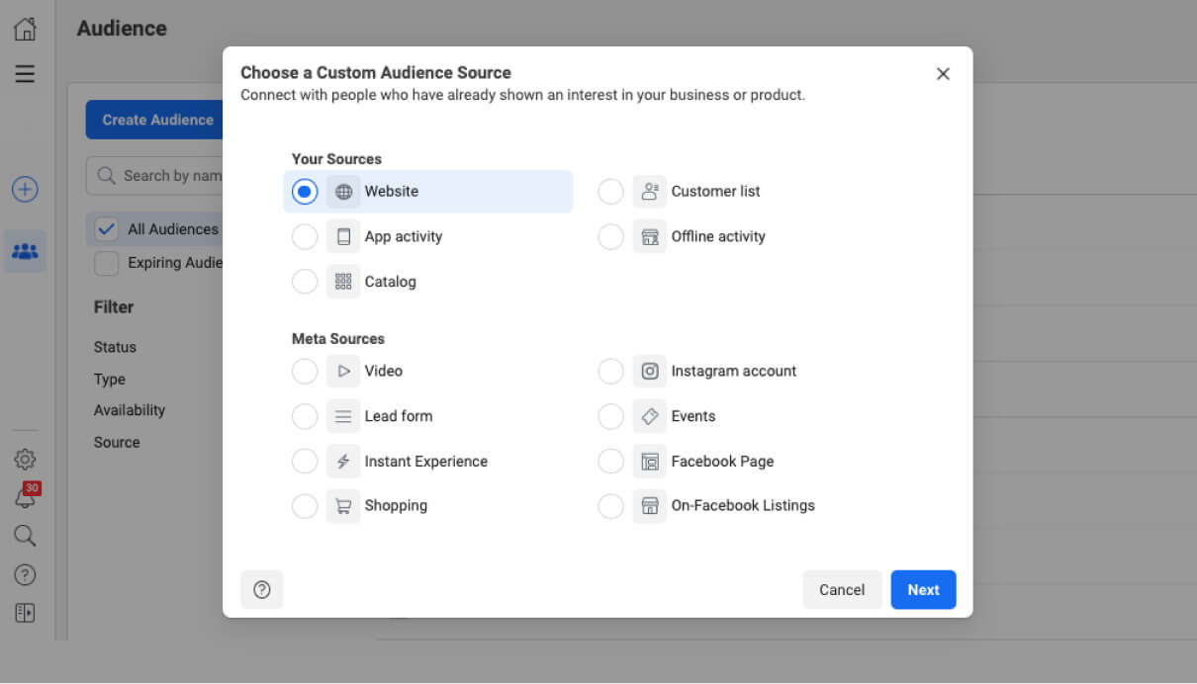Screen dimensions: 1197x684
Task: Select the Shopping radio button
Action: click(305, 506)
